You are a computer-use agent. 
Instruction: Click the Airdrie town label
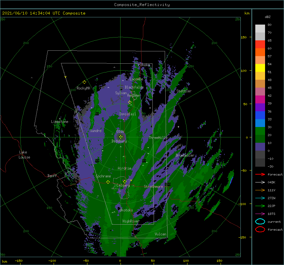[124, 168]
